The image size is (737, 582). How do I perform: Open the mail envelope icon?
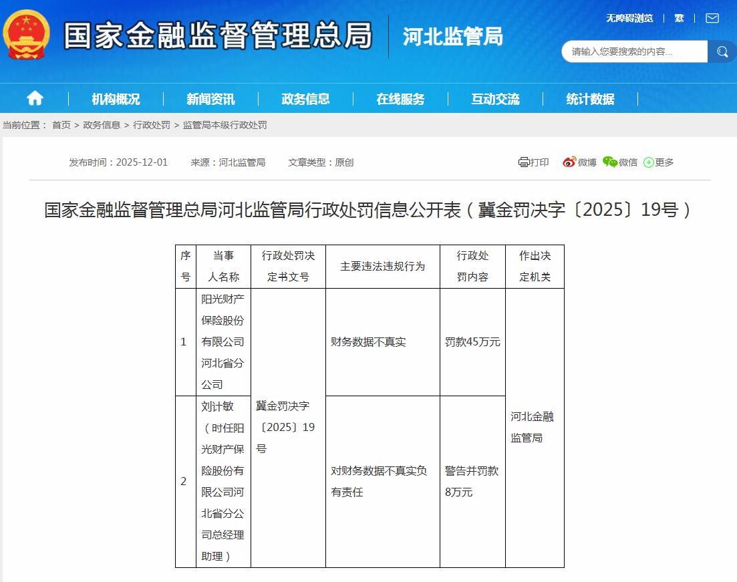click(x=712, y=18)
